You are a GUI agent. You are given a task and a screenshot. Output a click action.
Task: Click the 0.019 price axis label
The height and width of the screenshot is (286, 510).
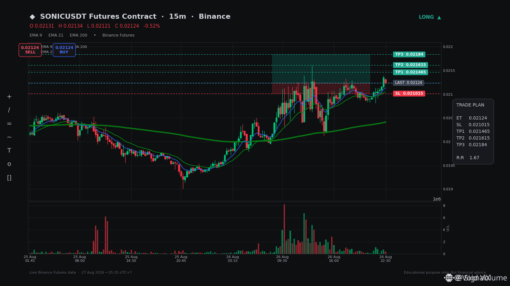point(448,189)
